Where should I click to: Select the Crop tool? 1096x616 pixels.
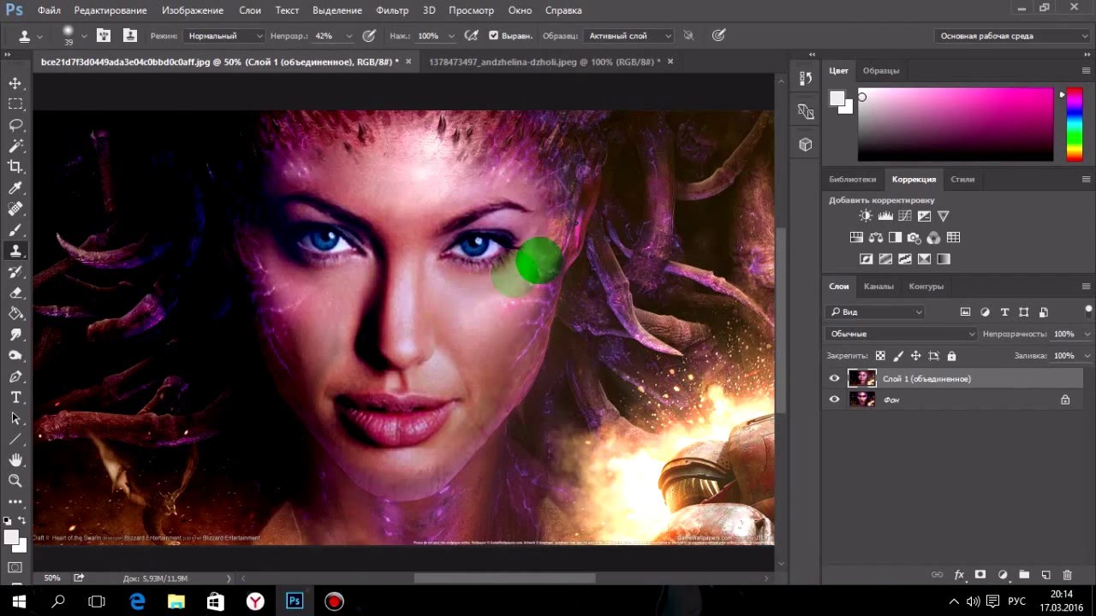click(15, 167)
